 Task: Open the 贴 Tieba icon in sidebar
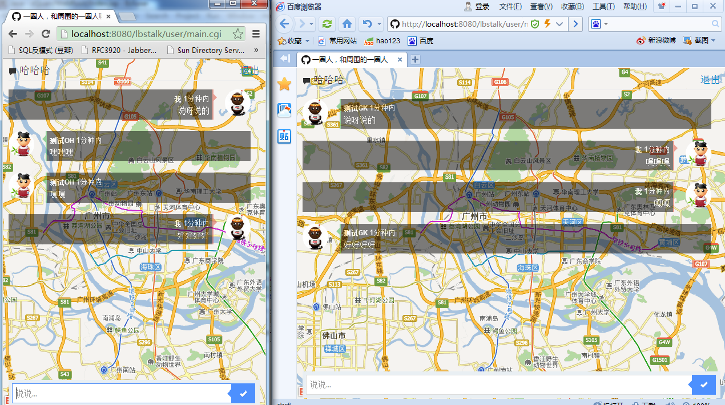[x=284, y=136]
